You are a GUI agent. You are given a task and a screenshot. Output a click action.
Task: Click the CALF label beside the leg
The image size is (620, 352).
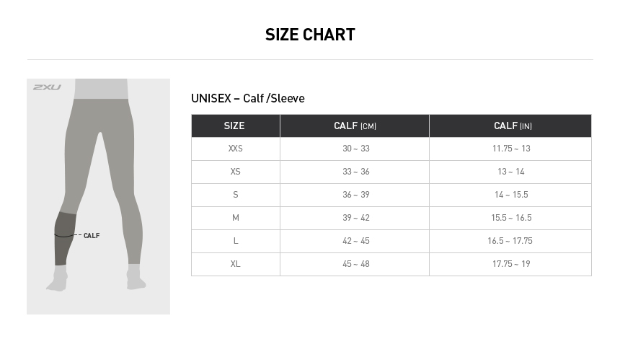(x=92, y=236)
